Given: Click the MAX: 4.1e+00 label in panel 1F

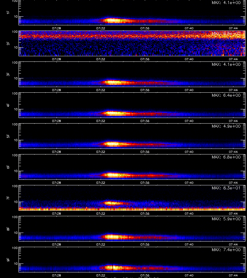Looking at the screenshot, I should pyautogui.click(x=226, y=3).
